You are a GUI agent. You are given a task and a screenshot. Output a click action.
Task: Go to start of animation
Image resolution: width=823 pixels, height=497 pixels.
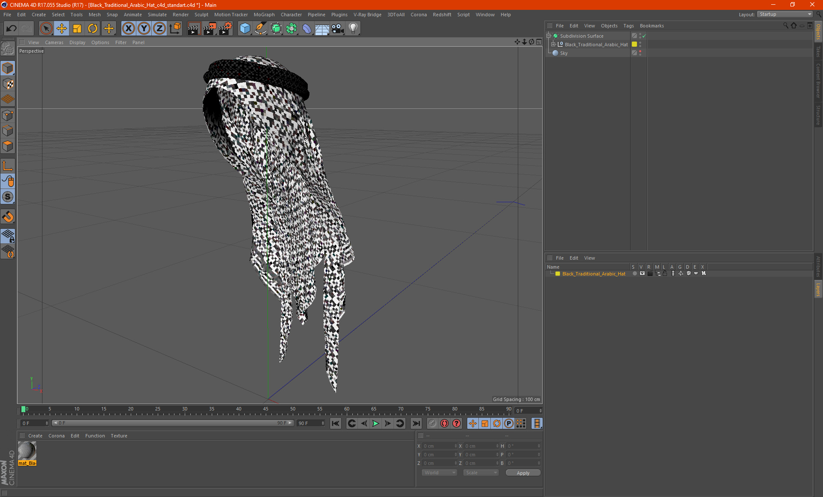click(336, 423)
